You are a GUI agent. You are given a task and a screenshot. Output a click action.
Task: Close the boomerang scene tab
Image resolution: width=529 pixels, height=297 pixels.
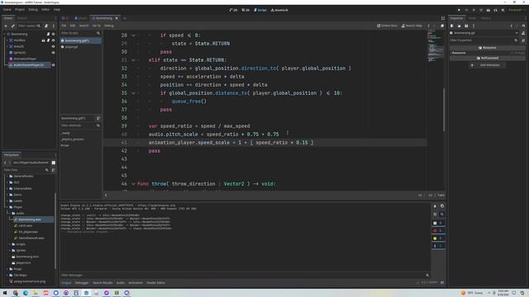click(x=117, y=18)
